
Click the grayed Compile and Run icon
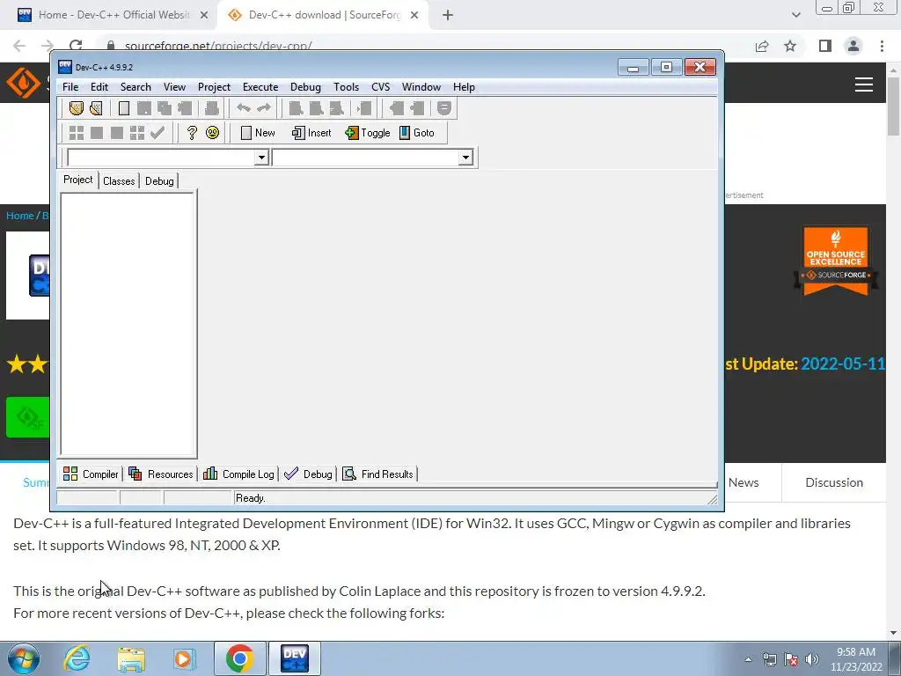pos(117,133)
